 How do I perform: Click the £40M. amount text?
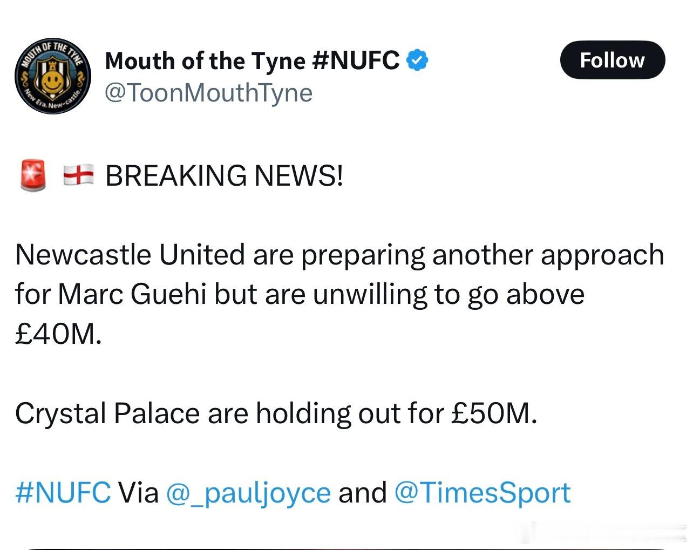pyautogui.click(x=58, y=334)
